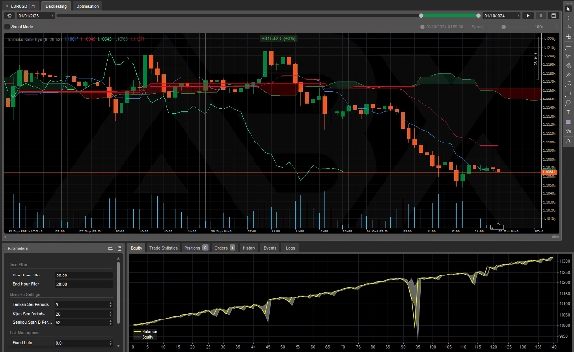Viewport: 574px width, 352px height.
Task: Click the right handle of green date range slider
Action: (x=478, y=15)
